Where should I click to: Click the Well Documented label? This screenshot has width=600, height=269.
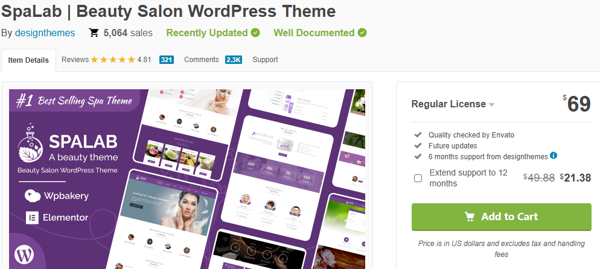[314, 33]
